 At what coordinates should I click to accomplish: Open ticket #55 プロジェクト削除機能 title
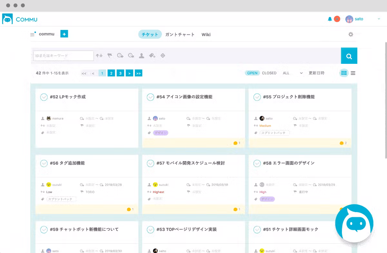289,97
